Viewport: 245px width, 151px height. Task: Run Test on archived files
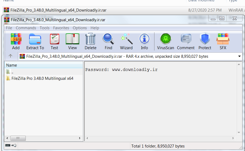pyautogui.click(x=54, y=39)
